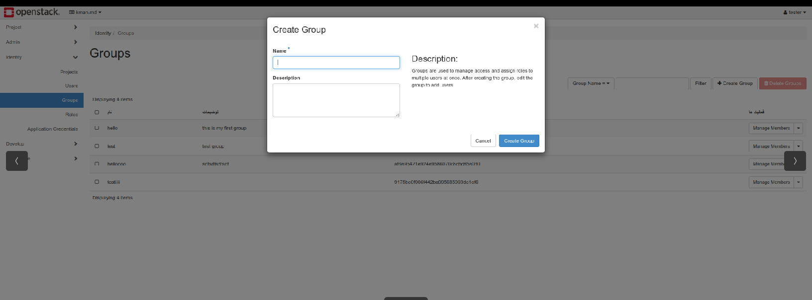The image size is (812, 300).
Task: Click the hello group name
Action: point(112,128)
